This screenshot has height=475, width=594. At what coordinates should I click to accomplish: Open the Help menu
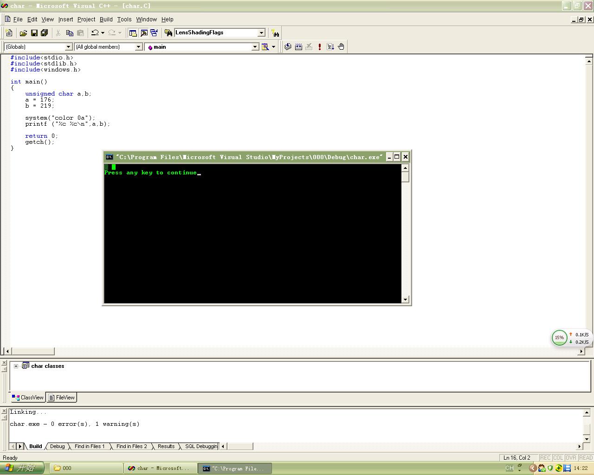click(168, 19)
